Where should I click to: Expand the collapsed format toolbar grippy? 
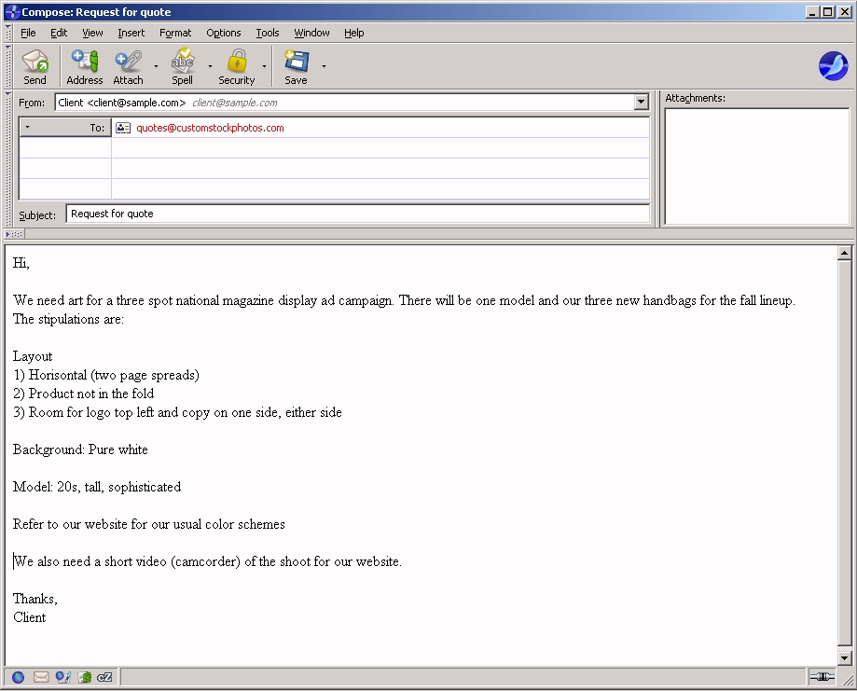14,234
